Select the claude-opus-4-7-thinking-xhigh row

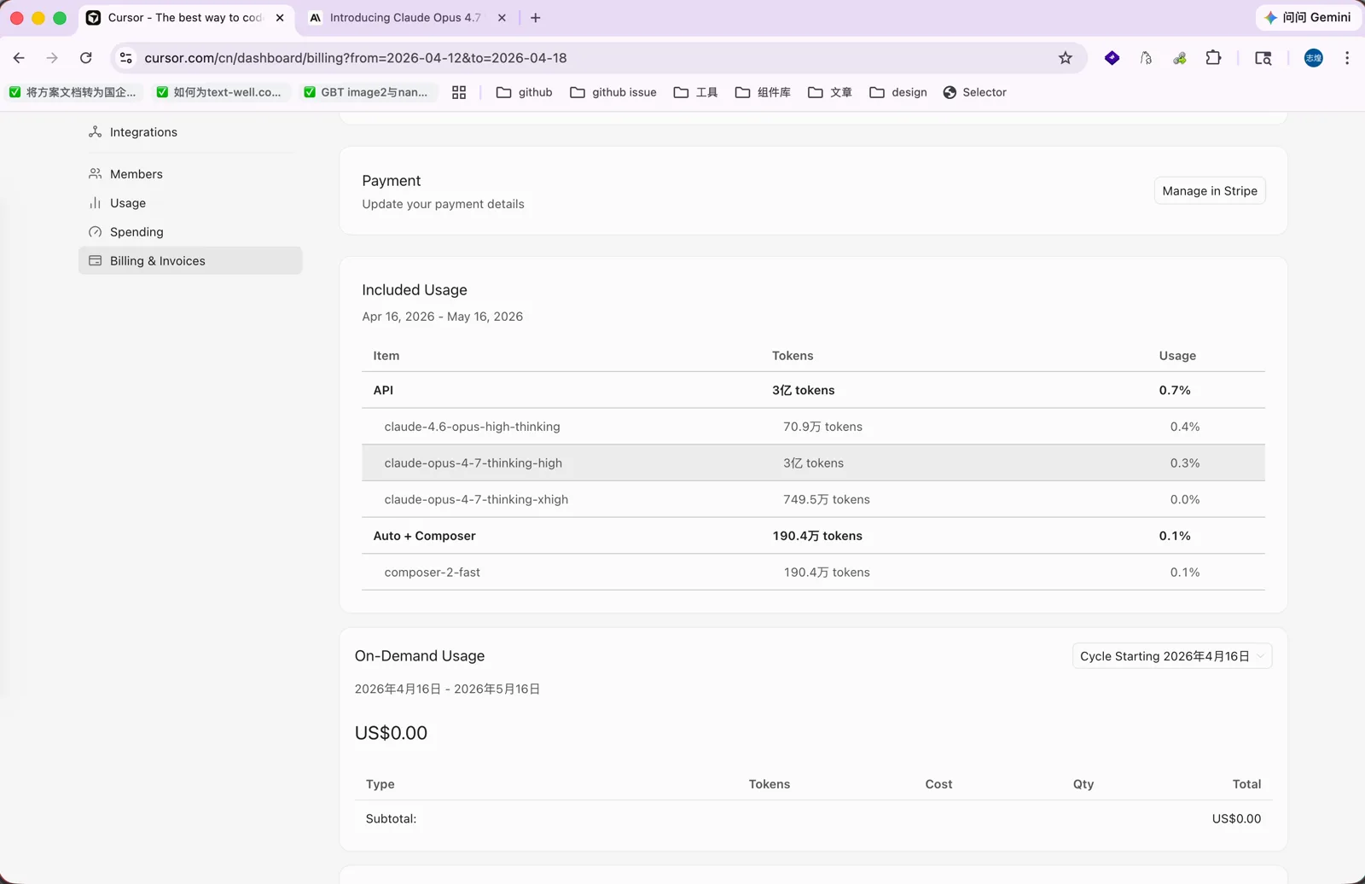tap(813, 500)
